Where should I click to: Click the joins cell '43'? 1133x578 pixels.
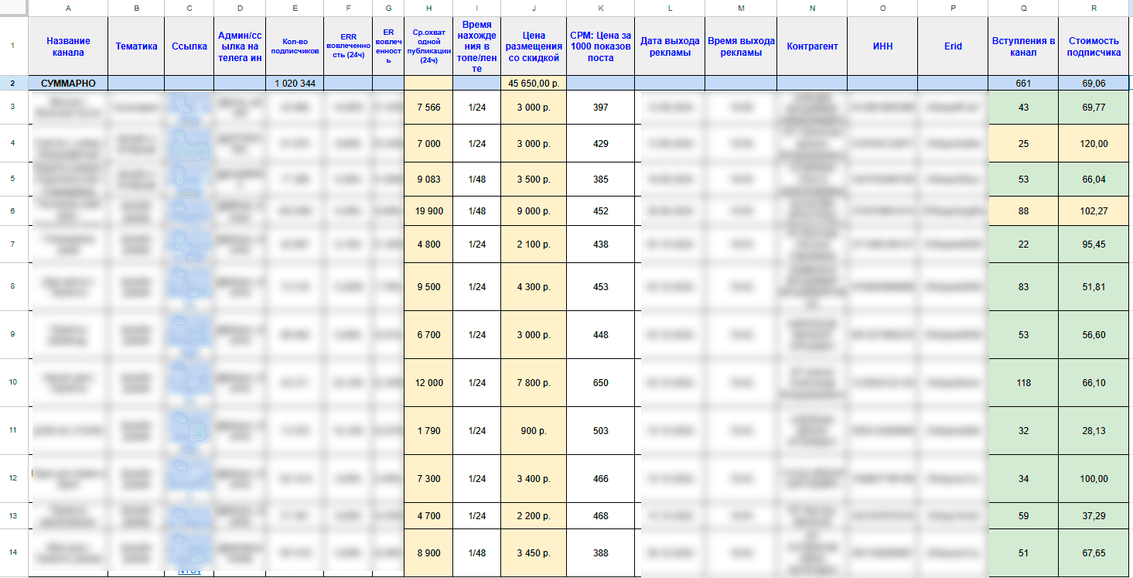point(1024,108)
